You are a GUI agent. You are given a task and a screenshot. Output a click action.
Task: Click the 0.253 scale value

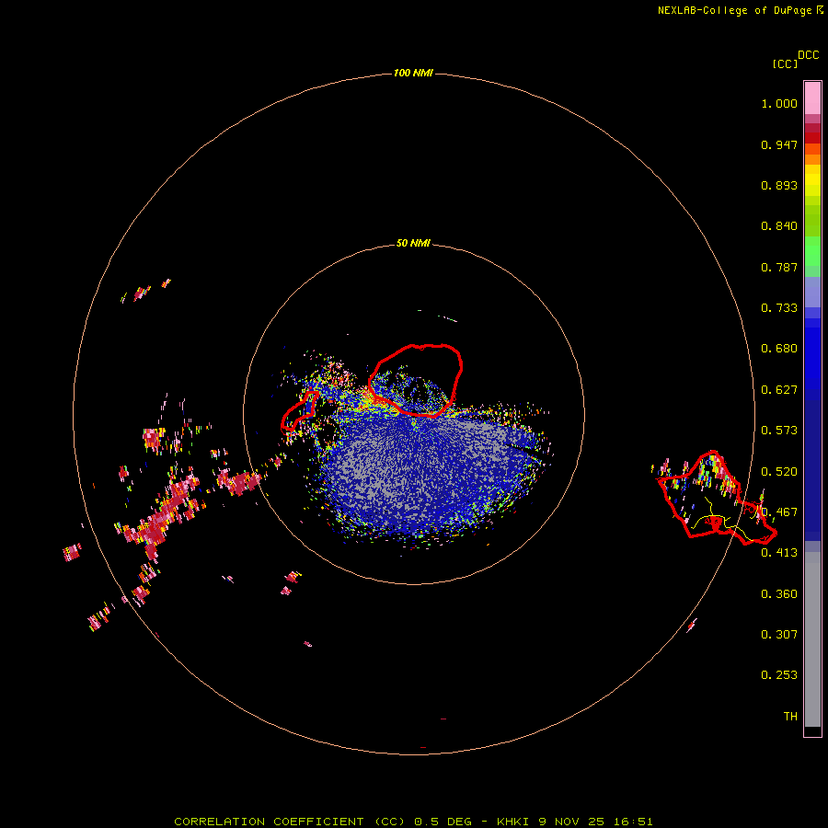pos(779,675)
